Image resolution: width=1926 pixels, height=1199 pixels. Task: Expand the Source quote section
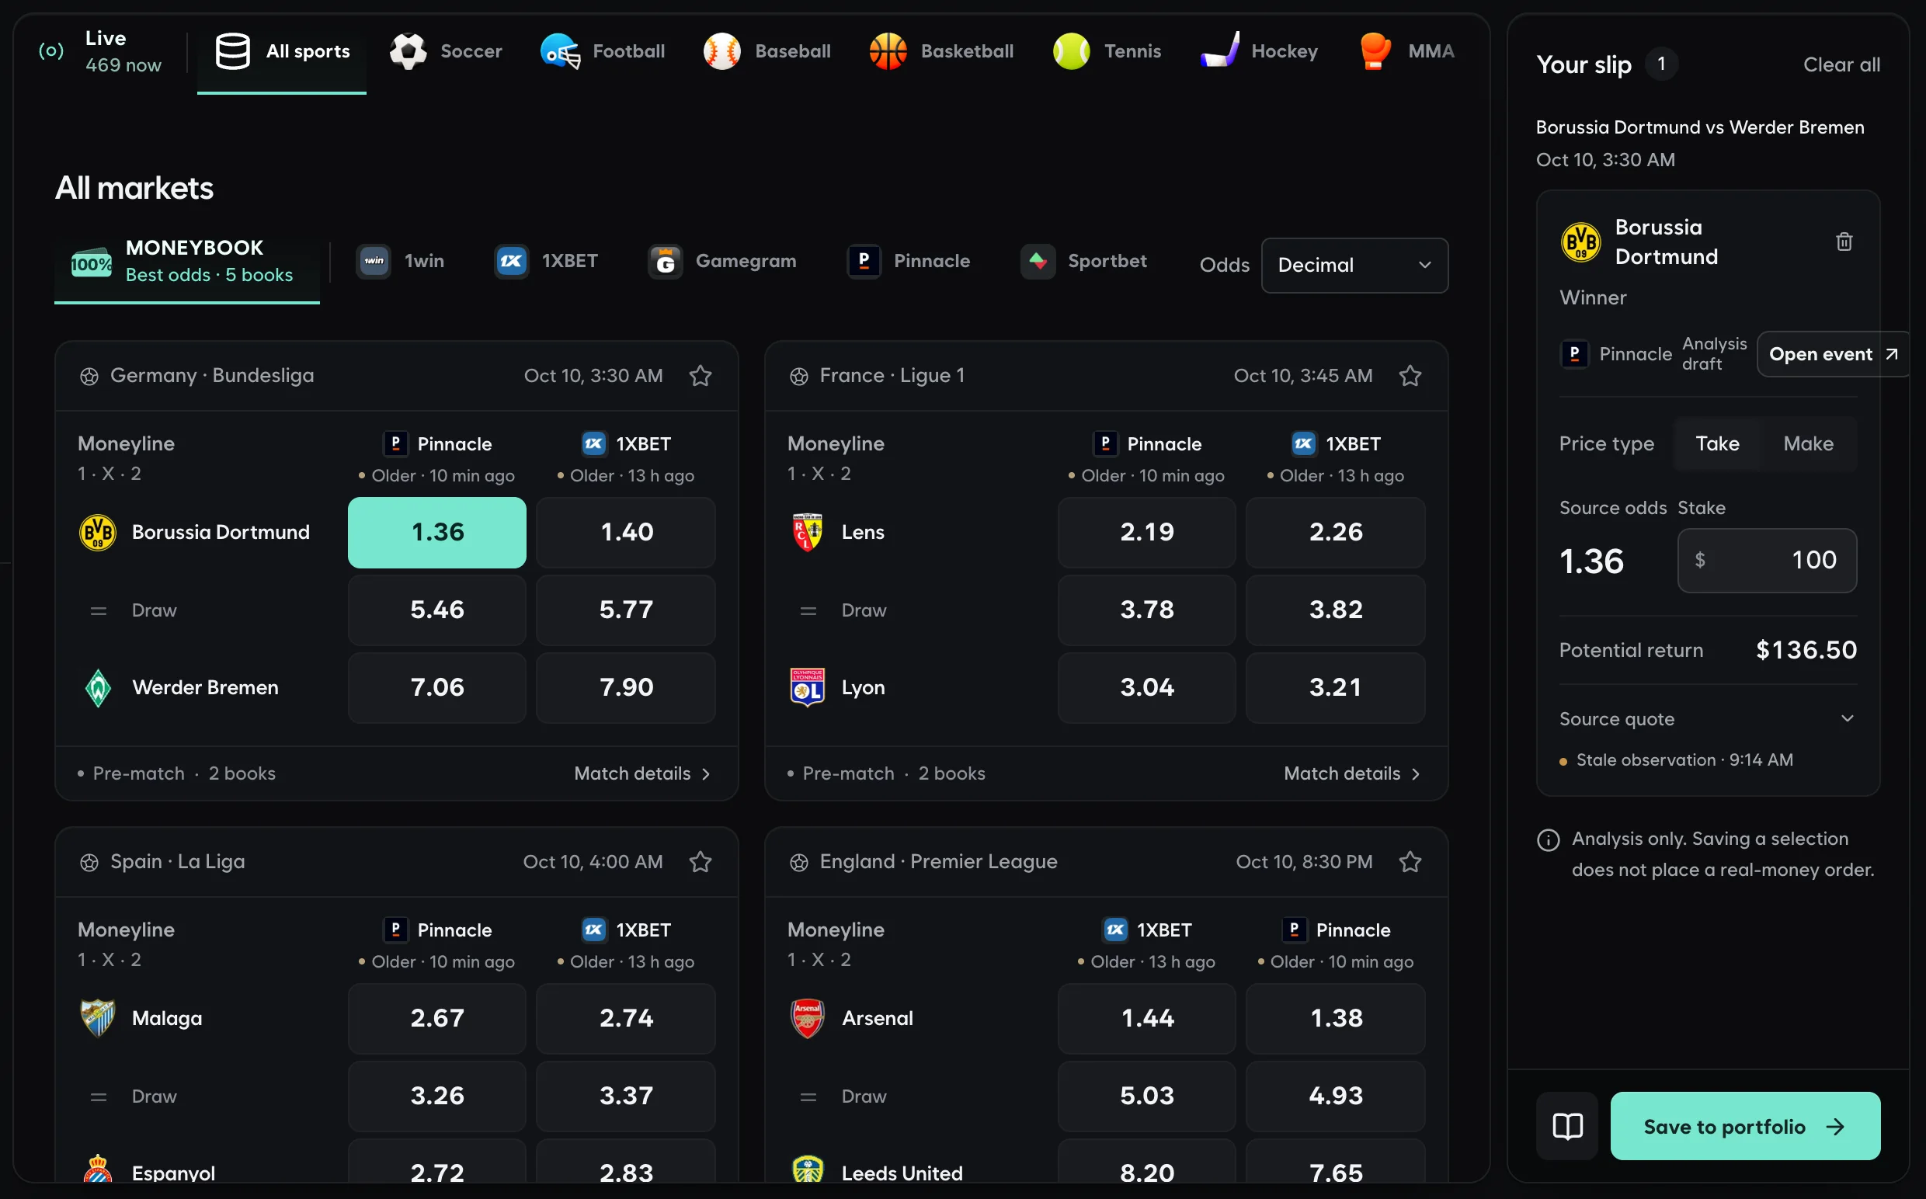point(1707,718)
